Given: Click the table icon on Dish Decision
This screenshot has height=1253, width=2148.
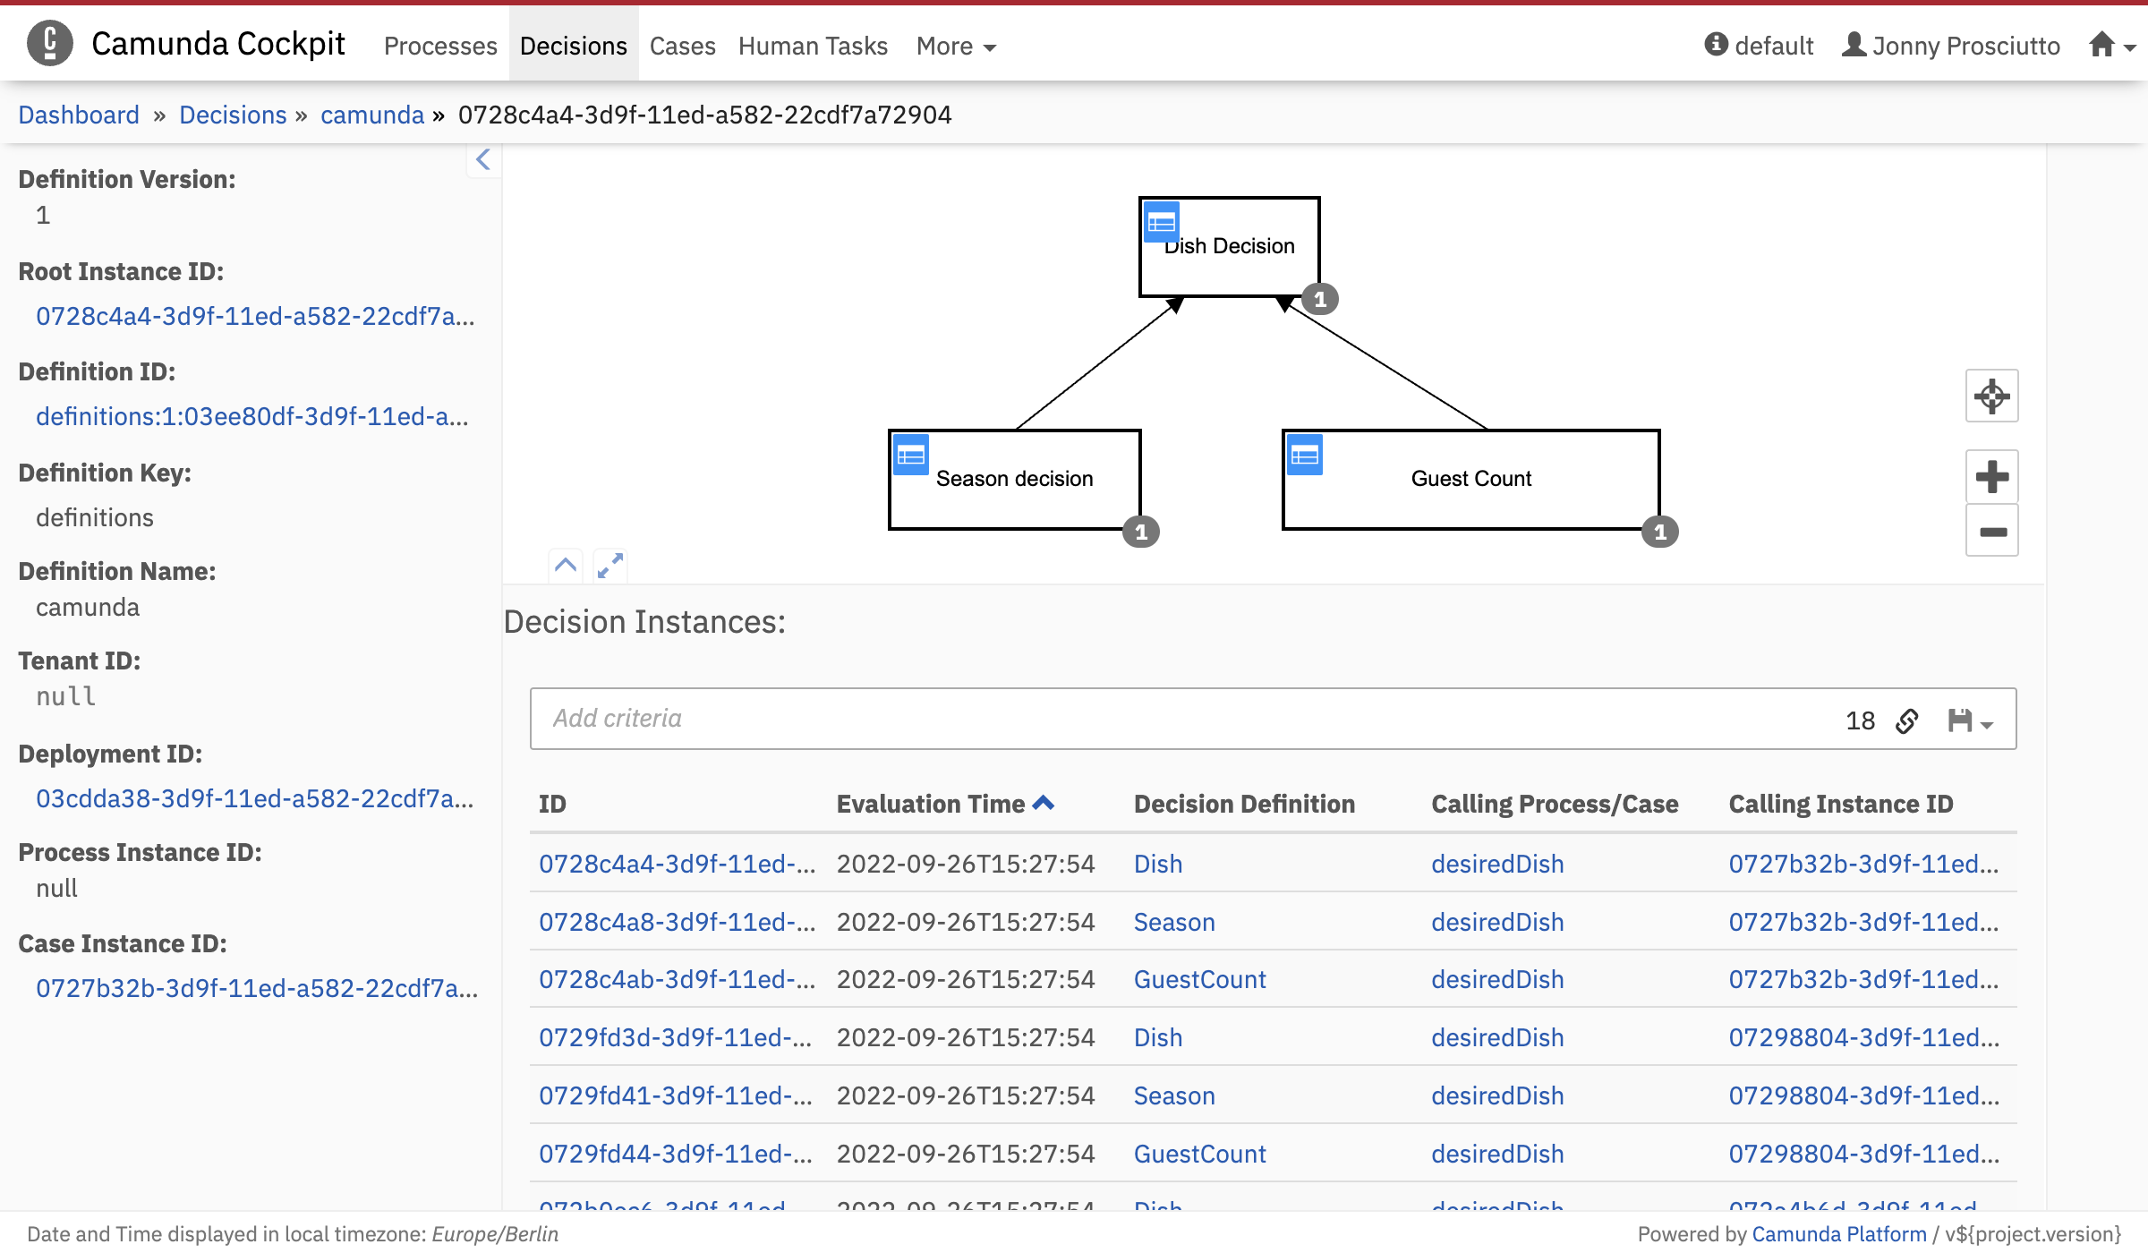Looking at the screenshot, I should click(x=1162, y=222).
